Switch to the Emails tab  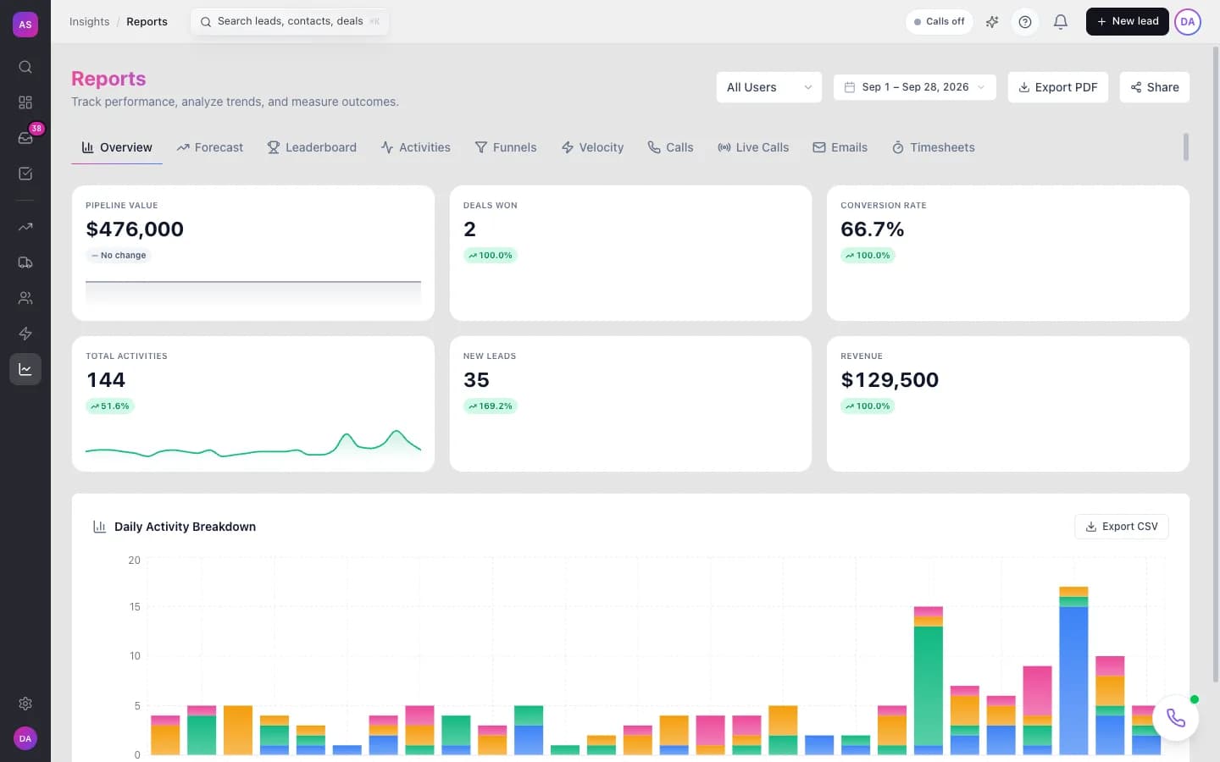(840, 147)
